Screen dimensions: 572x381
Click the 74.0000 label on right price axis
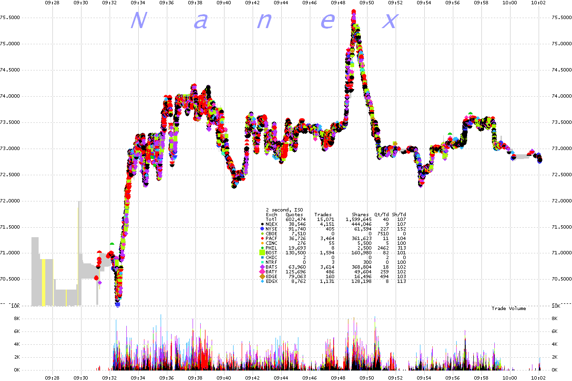[561, 96]
